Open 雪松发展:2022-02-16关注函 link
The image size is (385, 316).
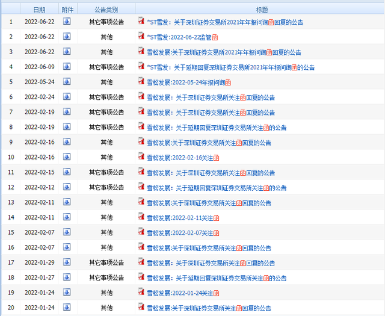(x=183, y=158)
